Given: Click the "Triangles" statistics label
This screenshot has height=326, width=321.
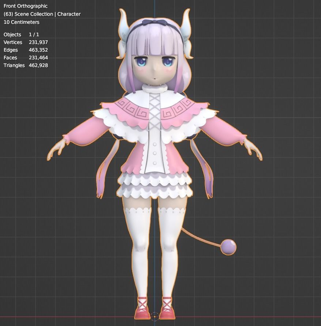Looking at the screenshot, I should coord(14,65).
